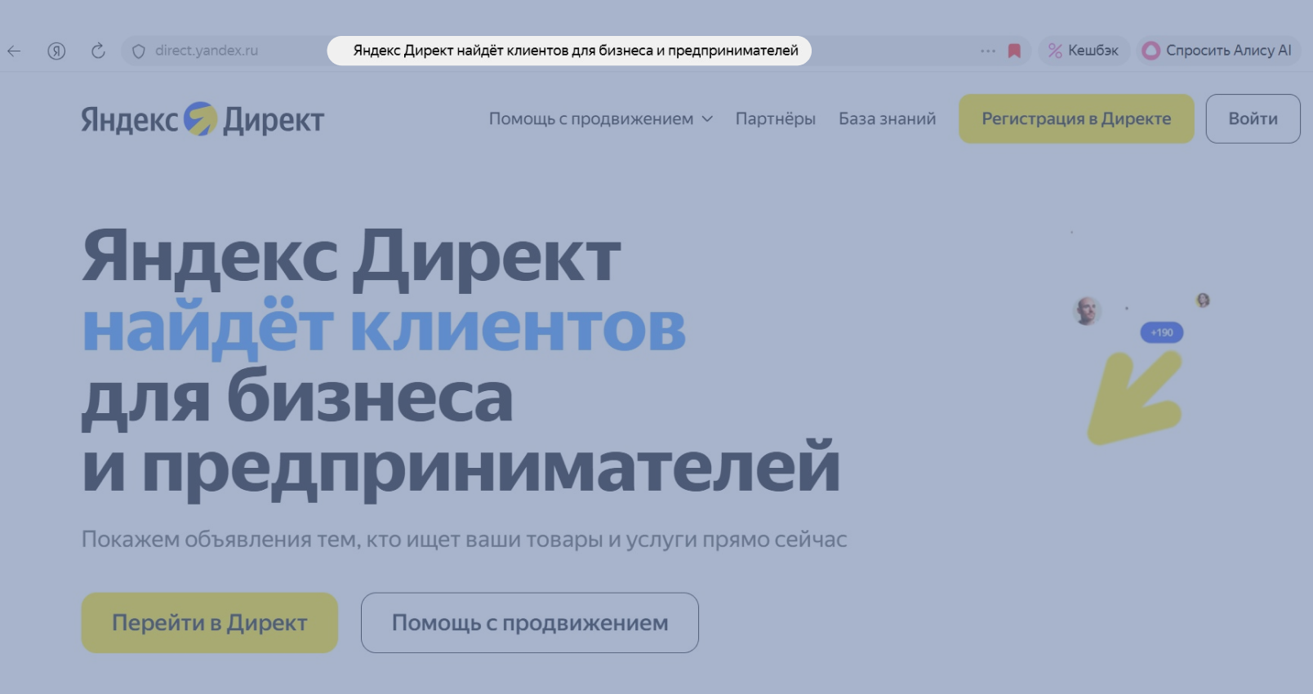Click the bald man avatar thumbnail

click(x=1087, y=311)
